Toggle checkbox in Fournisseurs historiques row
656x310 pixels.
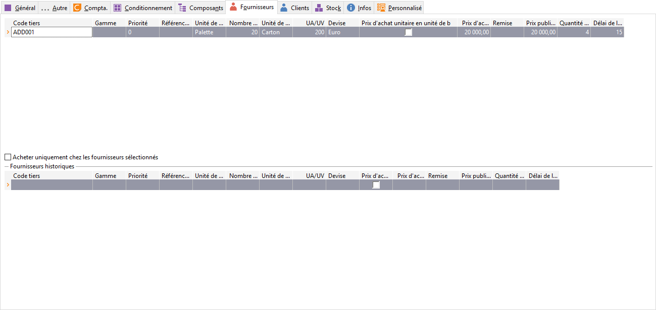point(376,185)
